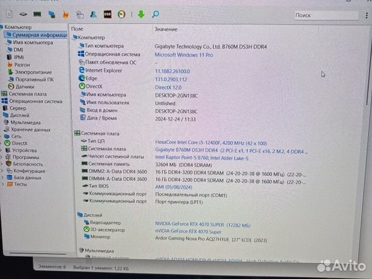Open the HexaCore Intel Core i5-12400F link
372x279 pixels.
pyautogui.click(x=211, y=143)
